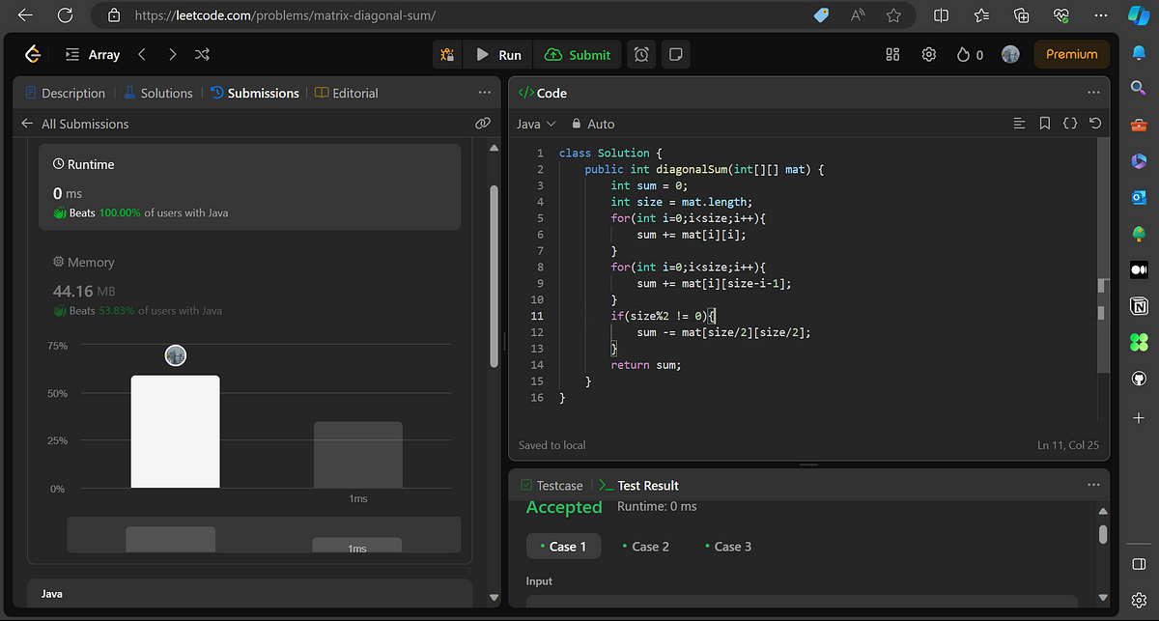Image resolution: width=1159 pixels, height=621 pixels.
Task: Click the LeetCode logo icon
Action: click(33, 55)
